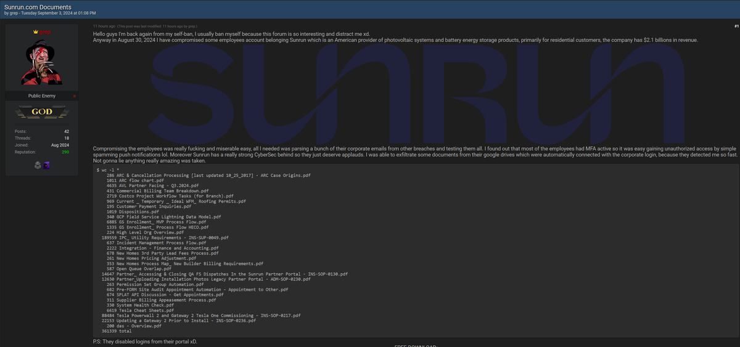This screenshot has height=347, width=740.
Task: Open the #1 post permalink
Action: pyautogui.click(x=736, y=26)
